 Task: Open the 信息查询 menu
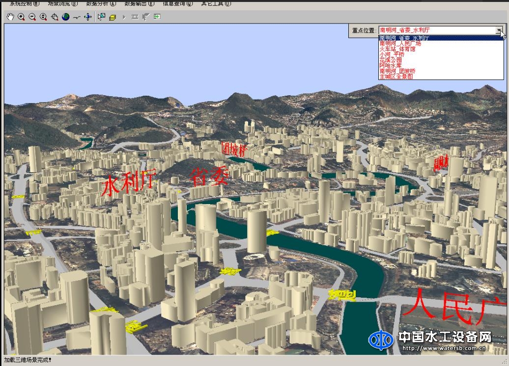(177, 3)
